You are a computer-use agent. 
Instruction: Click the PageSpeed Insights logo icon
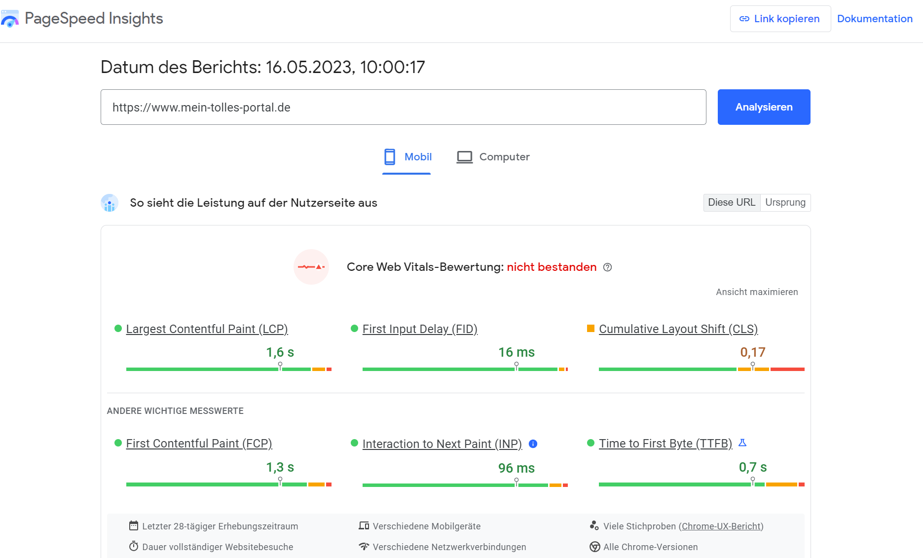tap(9, 19)
